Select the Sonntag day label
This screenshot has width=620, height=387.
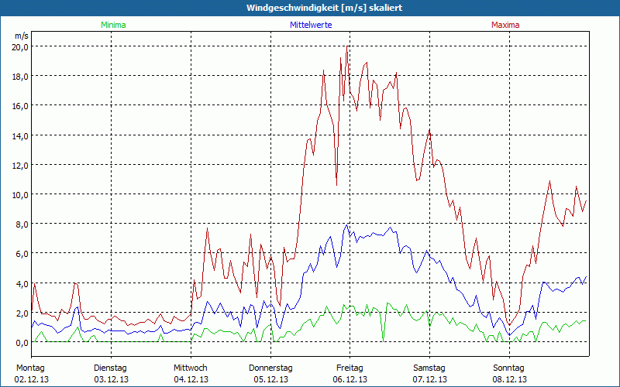(509, 368)
